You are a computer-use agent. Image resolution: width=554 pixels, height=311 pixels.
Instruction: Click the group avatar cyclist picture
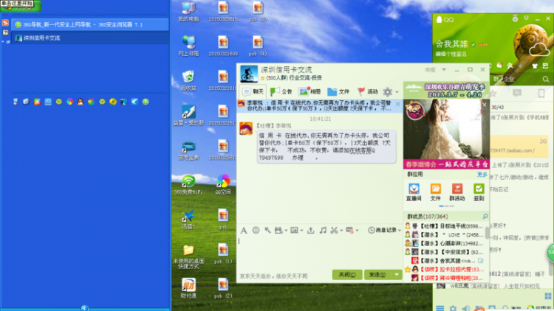tap(249, 74)
